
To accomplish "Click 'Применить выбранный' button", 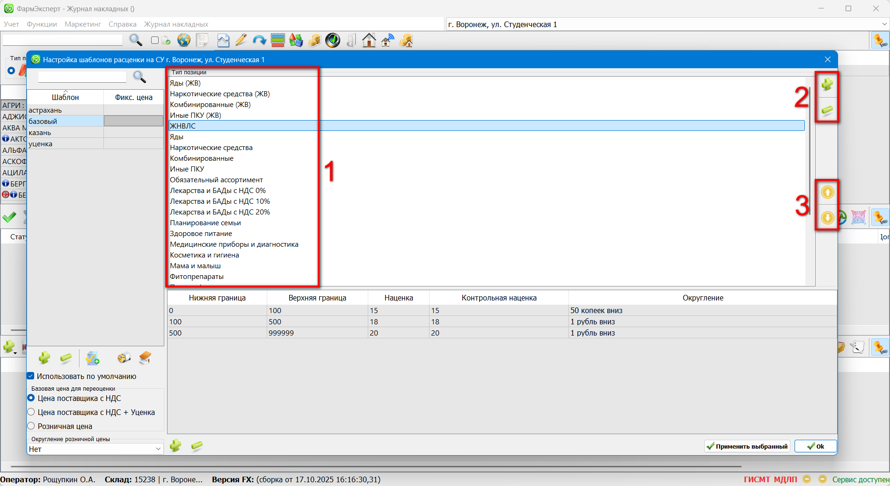I will (747, 446).
